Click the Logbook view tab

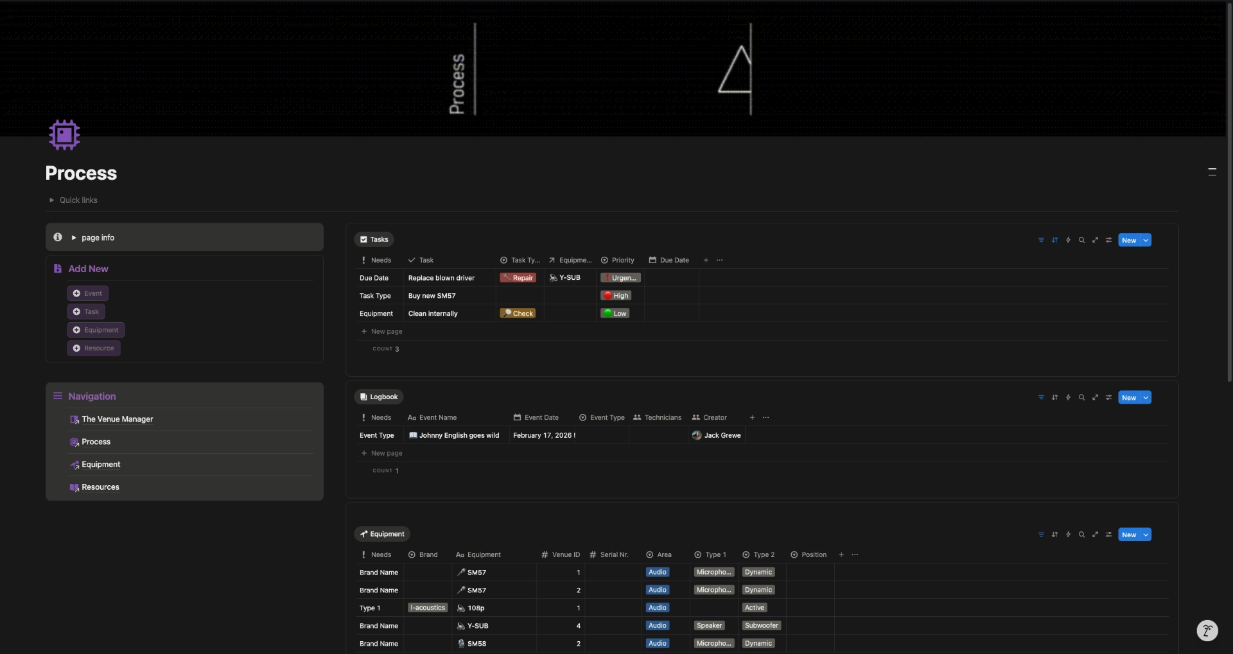[x=378, y=396]
